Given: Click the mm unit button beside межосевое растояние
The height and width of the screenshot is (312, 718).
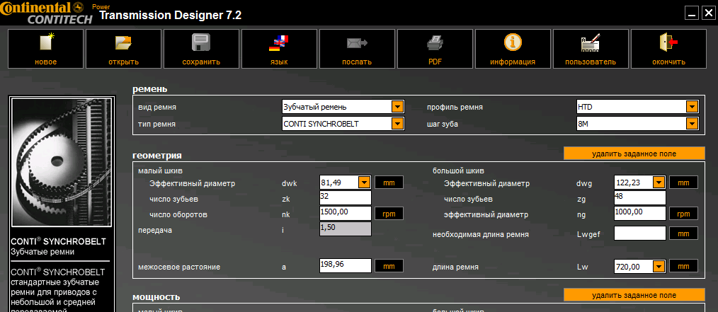Looking at the screenshot, I should coord(389,266).
